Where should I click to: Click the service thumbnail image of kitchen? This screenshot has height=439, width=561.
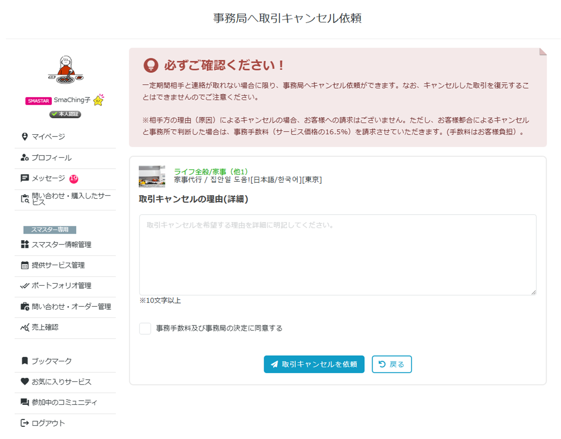tap(152, 176)
